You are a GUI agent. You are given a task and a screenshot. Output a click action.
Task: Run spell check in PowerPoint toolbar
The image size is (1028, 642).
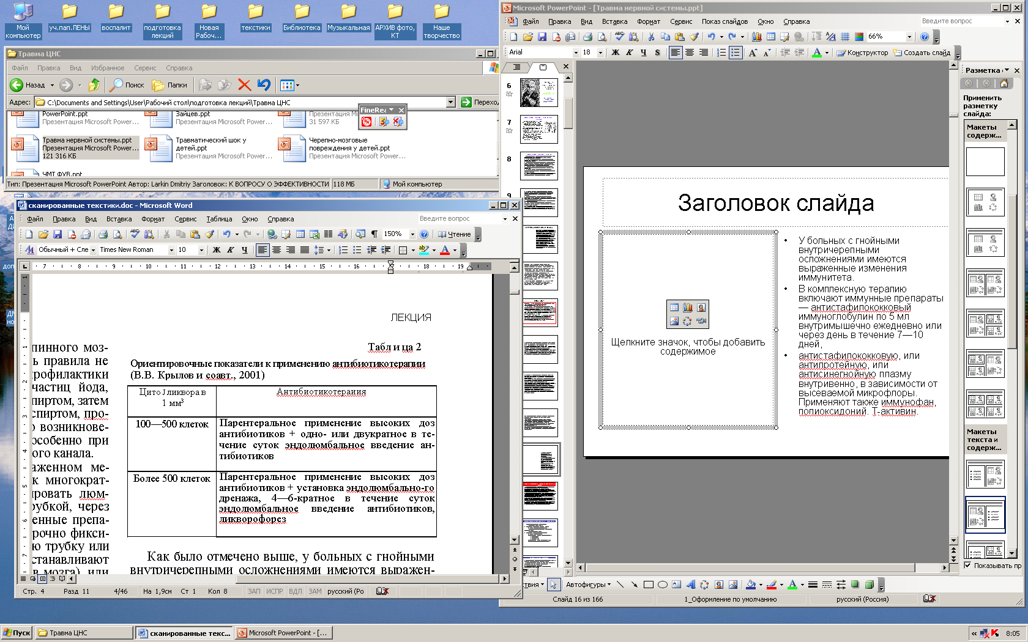coord(619,37)
